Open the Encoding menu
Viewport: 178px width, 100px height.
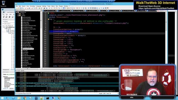[33, 6]
